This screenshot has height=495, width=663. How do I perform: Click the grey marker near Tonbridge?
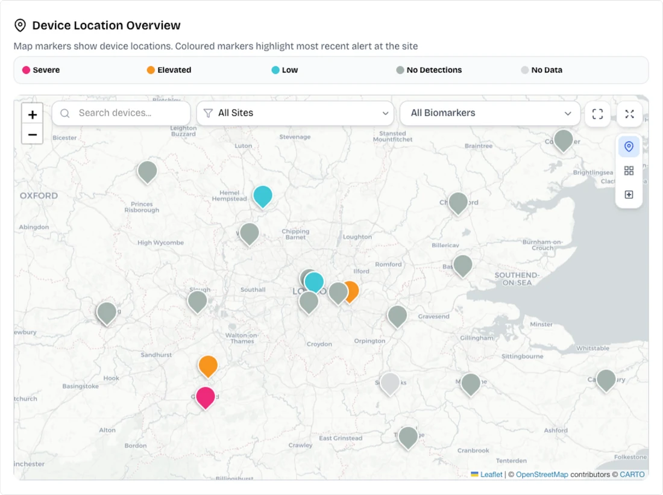[x=408, y=438]
